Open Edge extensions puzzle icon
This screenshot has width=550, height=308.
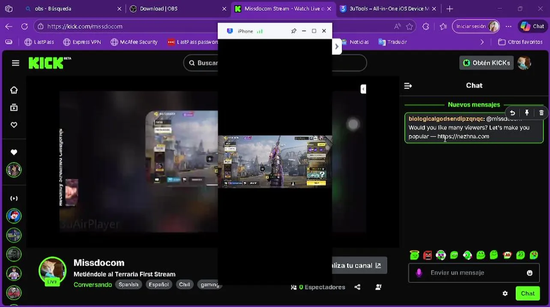coord(425,26)
